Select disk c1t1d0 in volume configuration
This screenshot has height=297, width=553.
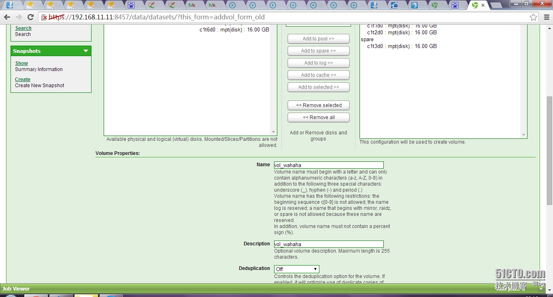(402, 26)
